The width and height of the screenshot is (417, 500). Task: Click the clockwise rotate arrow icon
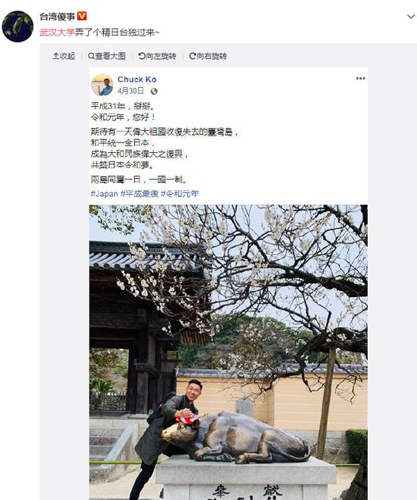click(x=193, y=56)
